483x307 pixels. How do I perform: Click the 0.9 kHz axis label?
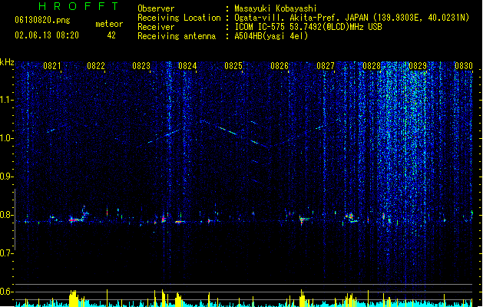point(5,177)
